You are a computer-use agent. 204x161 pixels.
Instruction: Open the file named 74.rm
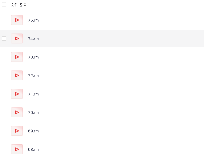pos(34,39)
